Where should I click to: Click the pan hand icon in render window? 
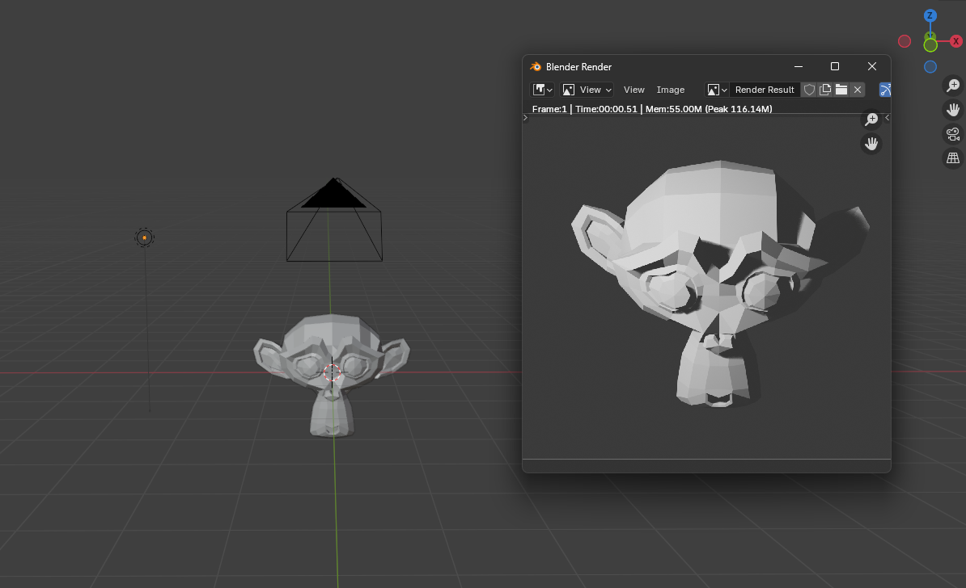point(871,144)
